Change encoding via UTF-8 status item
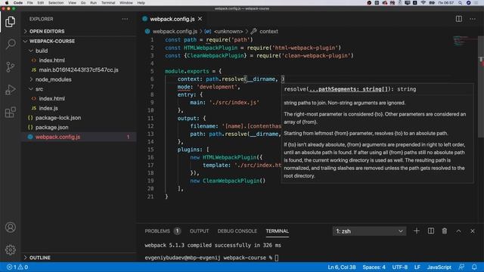The image size is (484, 272). click(400, 267)
